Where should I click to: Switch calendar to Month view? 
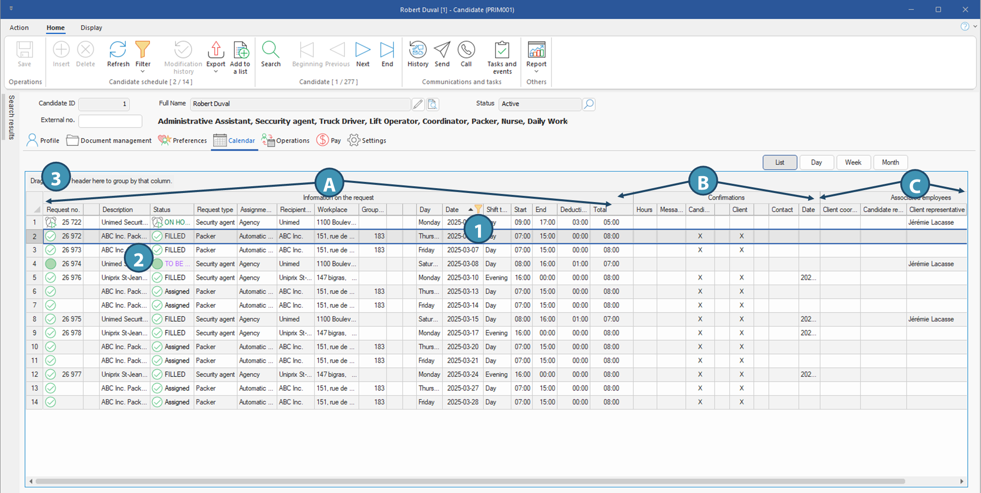coord(890,162)
